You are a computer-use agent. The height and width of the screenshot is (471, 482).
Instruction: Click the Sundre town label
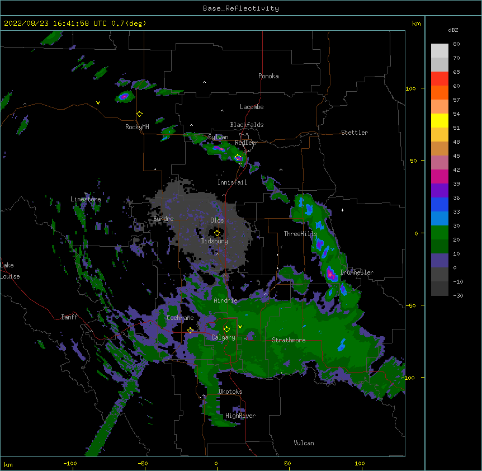click(163, 219)
